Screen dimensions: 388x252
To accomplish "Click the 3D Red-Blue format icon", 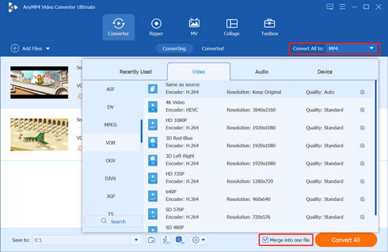I will (153, 142).
